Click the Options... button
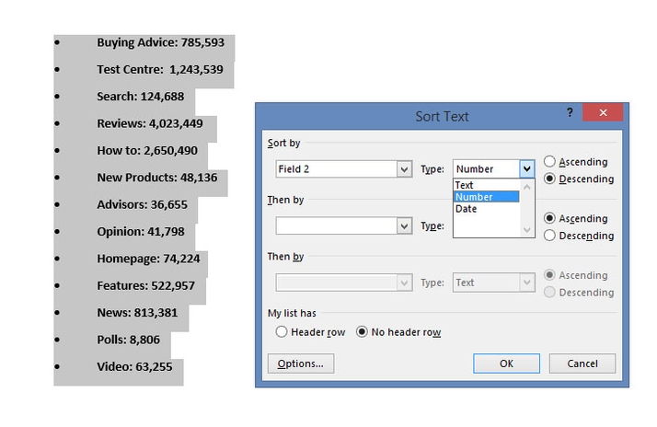657x427 pixels. tap(300, 364)
